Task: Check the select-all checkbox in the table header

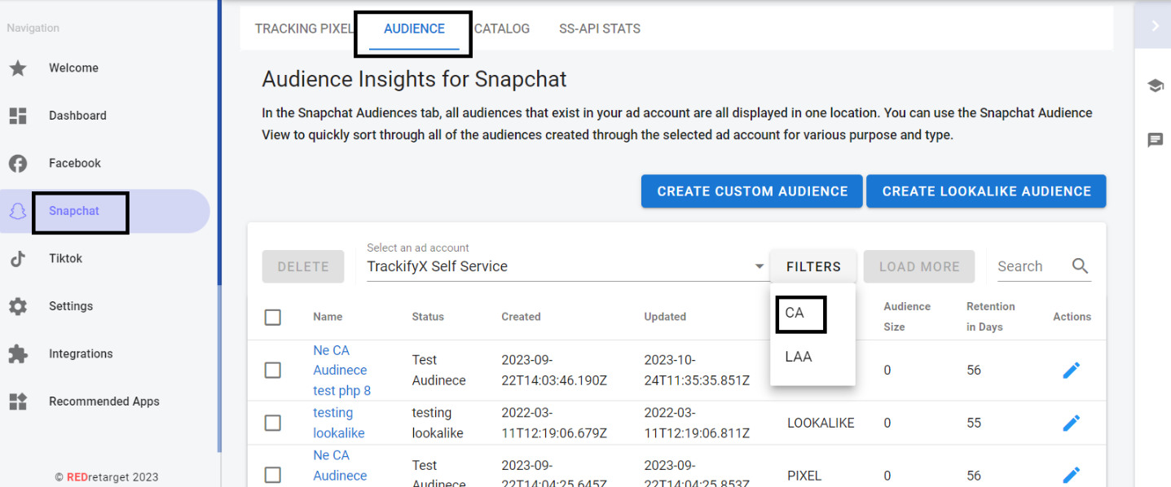Action: click(273, 317)
